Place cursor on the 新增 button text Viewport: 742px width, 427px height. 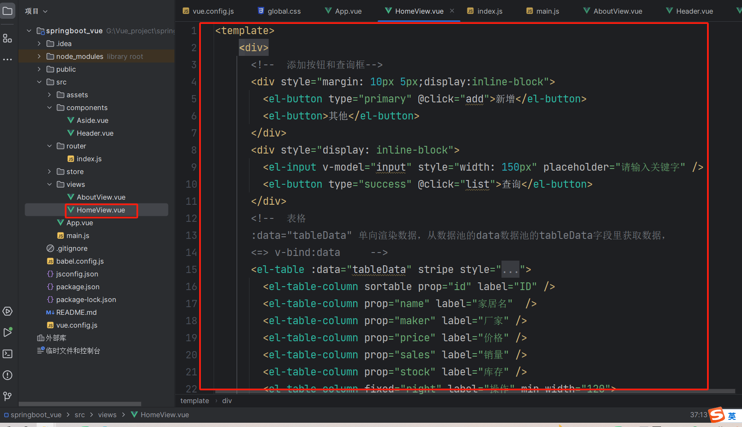tap(505, 99)
